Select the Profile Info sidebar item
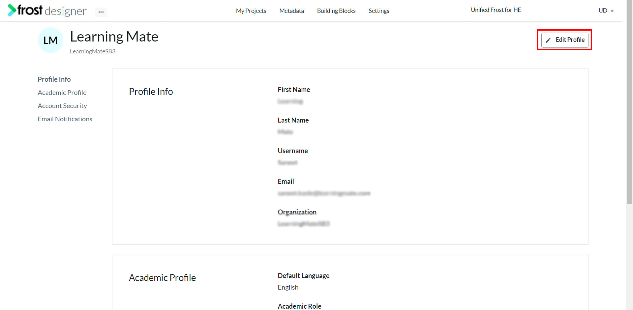The image size is (633, 310). click(x=54, y=79)
